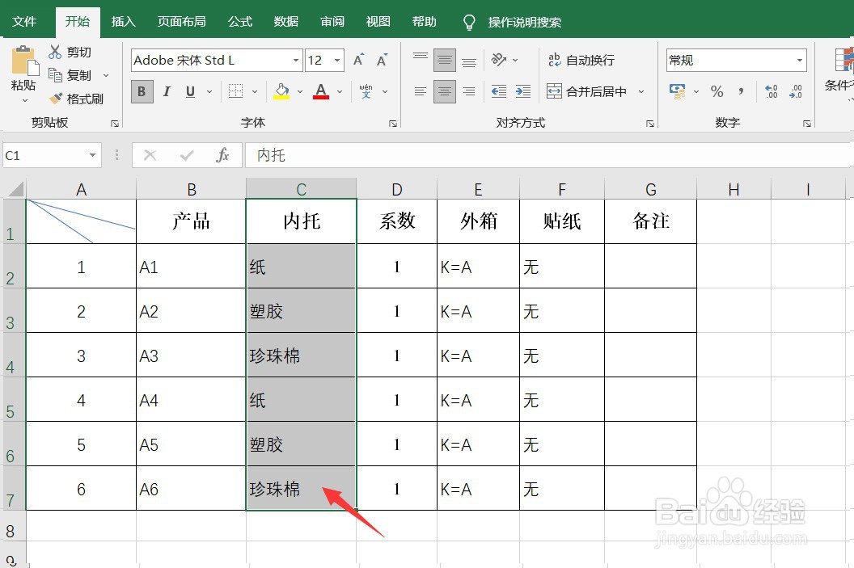
Task: Click the formula bar containing 内托
Action: tap(549, 156)
